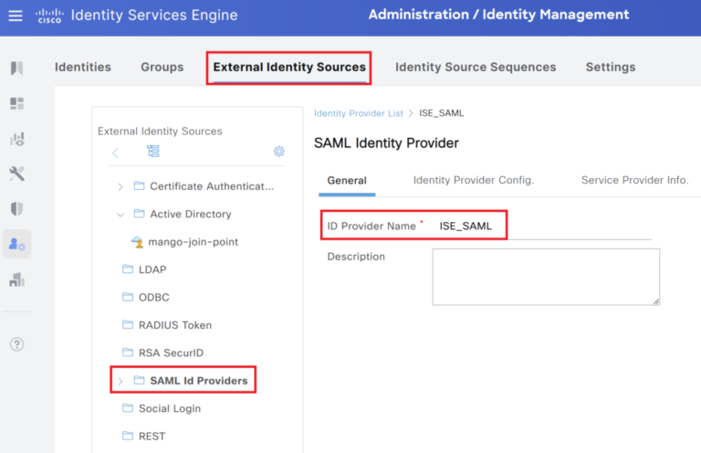Viewport: 701px width, 453px height.
Task: Open the gear settings in sources panel
Action: 279,151
